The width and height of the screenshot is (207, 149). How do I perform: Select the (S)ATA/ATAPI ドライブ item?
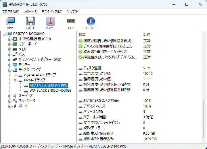[x=40, y=75]
